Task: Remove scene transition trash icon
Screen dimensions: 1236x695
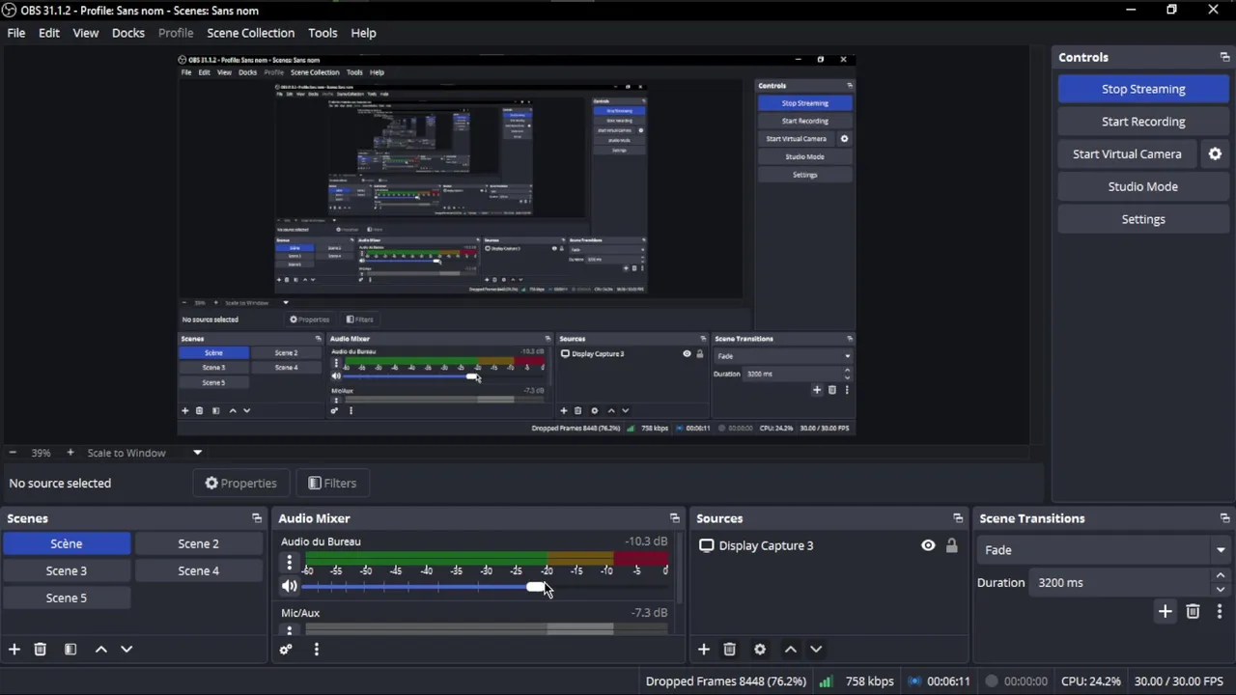Action: [1193, 612]
